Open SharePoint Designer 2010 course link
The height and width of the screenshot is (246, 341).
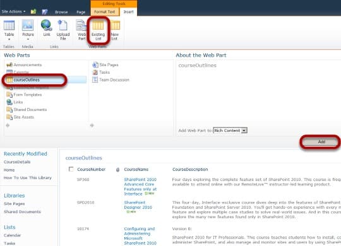tap(138, 205)
